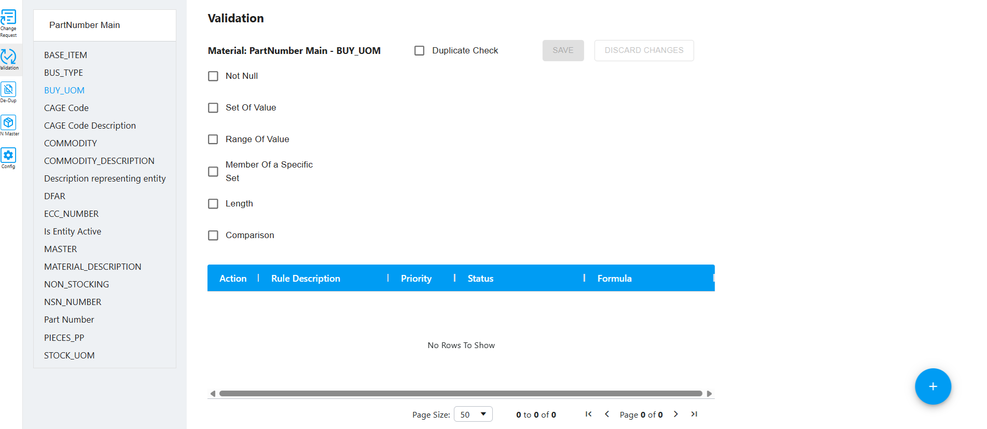Click the Formula column header
The image size is (987, 429).
click(x=615, y=279)
